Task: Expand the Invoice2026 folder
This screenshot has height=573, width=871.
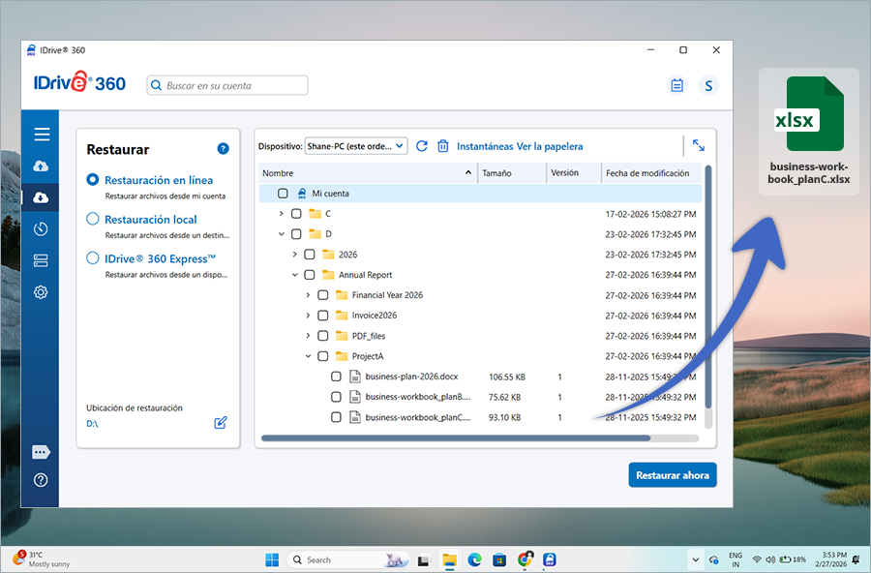Action: [x=308, y=316]
